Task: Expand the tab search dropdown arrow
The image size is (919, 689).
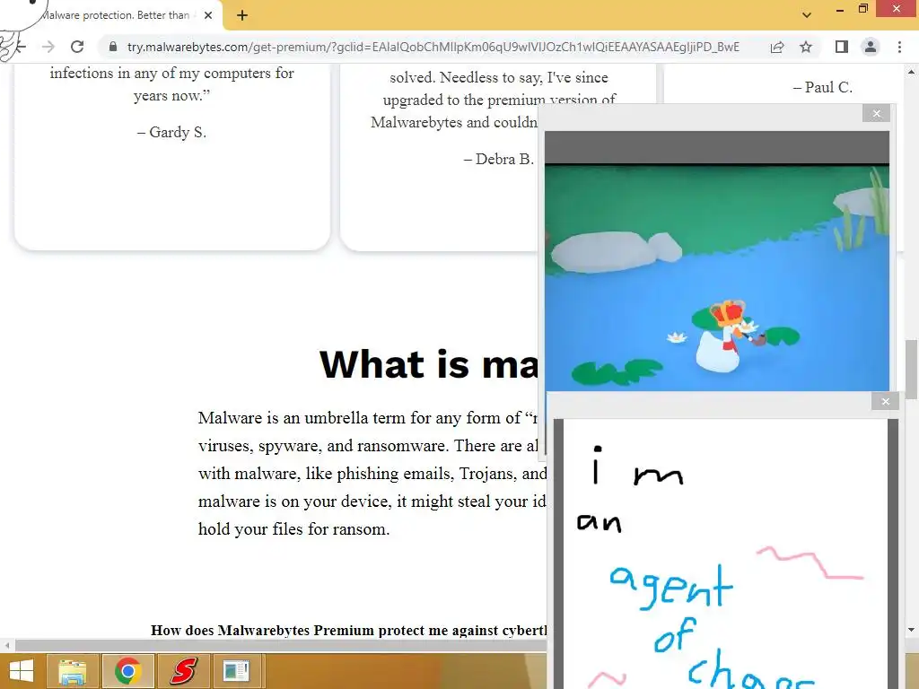Action: [x=807, y=15]
